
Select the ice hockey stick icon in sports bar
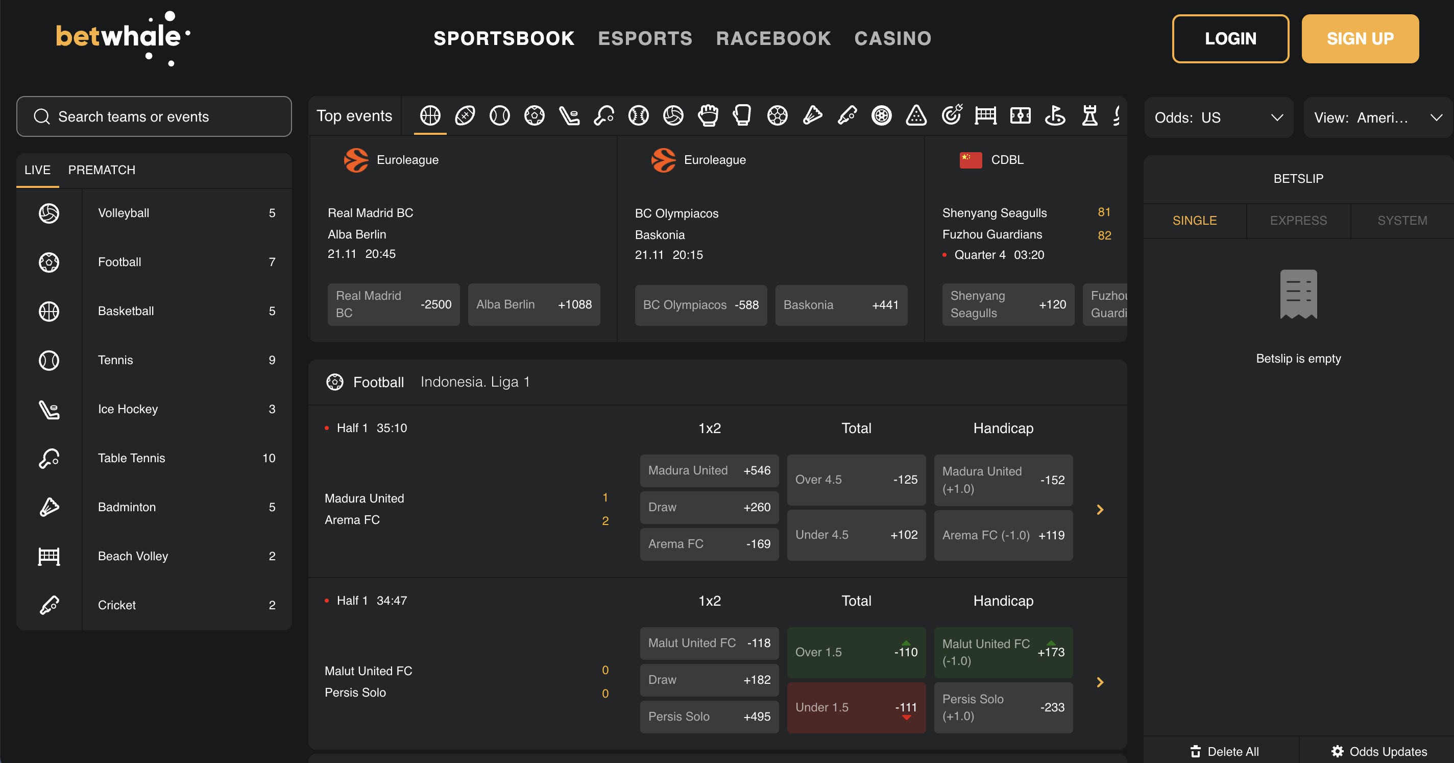click(x=569, y=116)
